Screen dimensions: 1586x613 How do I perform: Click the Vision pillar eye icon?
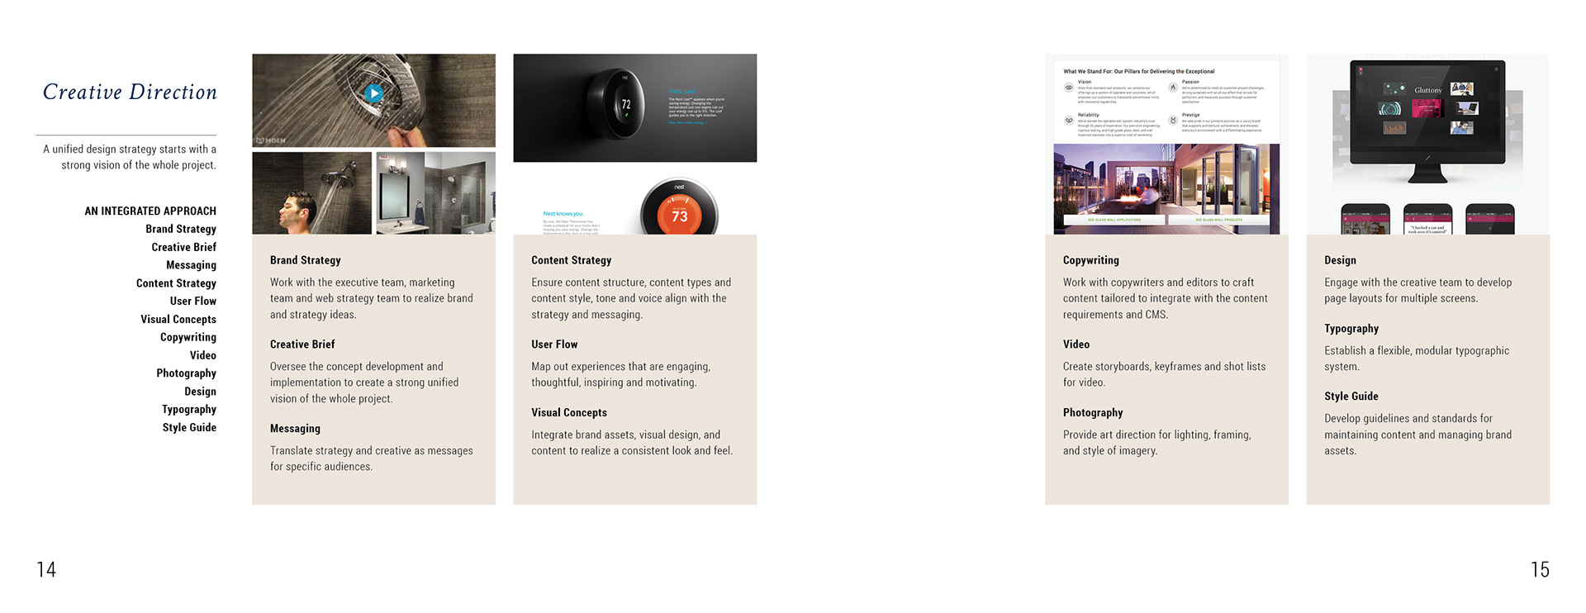click(1069, 88)
